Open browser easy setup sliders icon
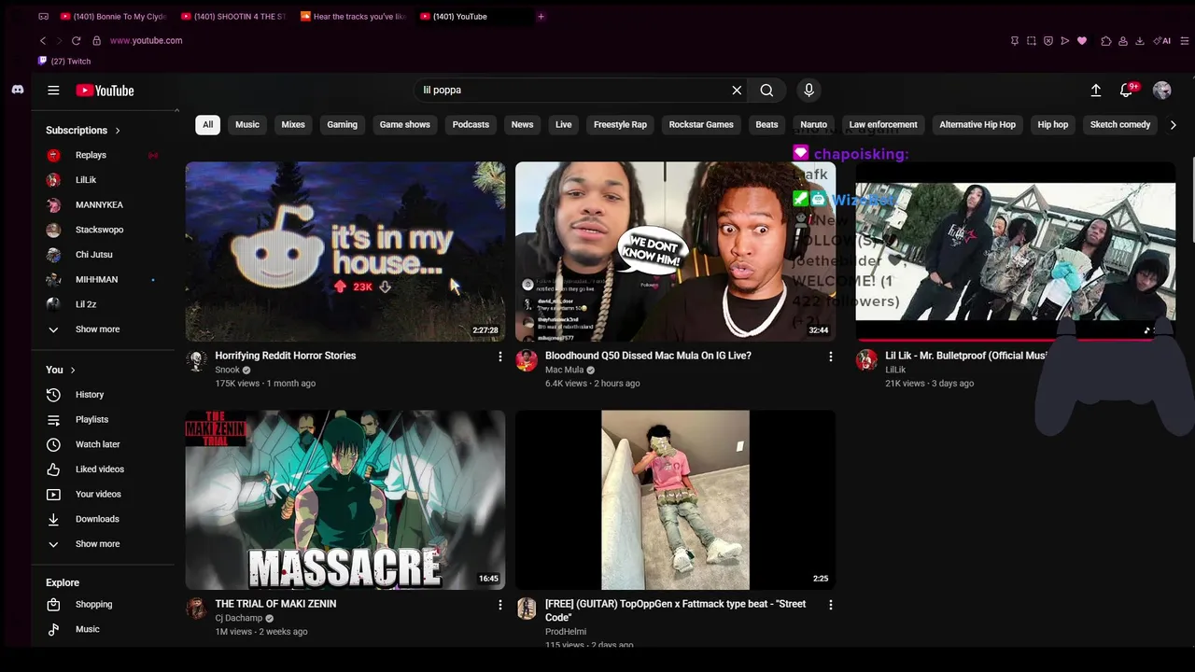Screen dimensions: 1195x672 pyautogui.click(x=1185, y=41)
